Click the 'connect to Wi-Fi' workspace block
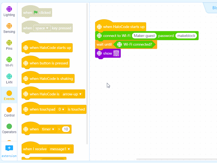This screenshot has height=163, width=217. pyautogui.click(x=147, y=36)
